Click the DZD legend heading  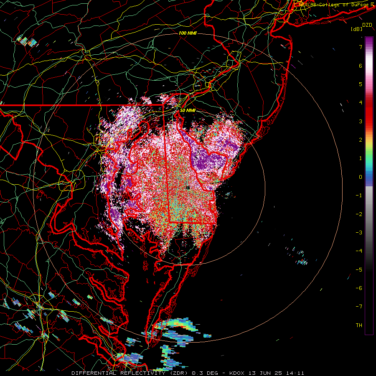coord(367,25)
